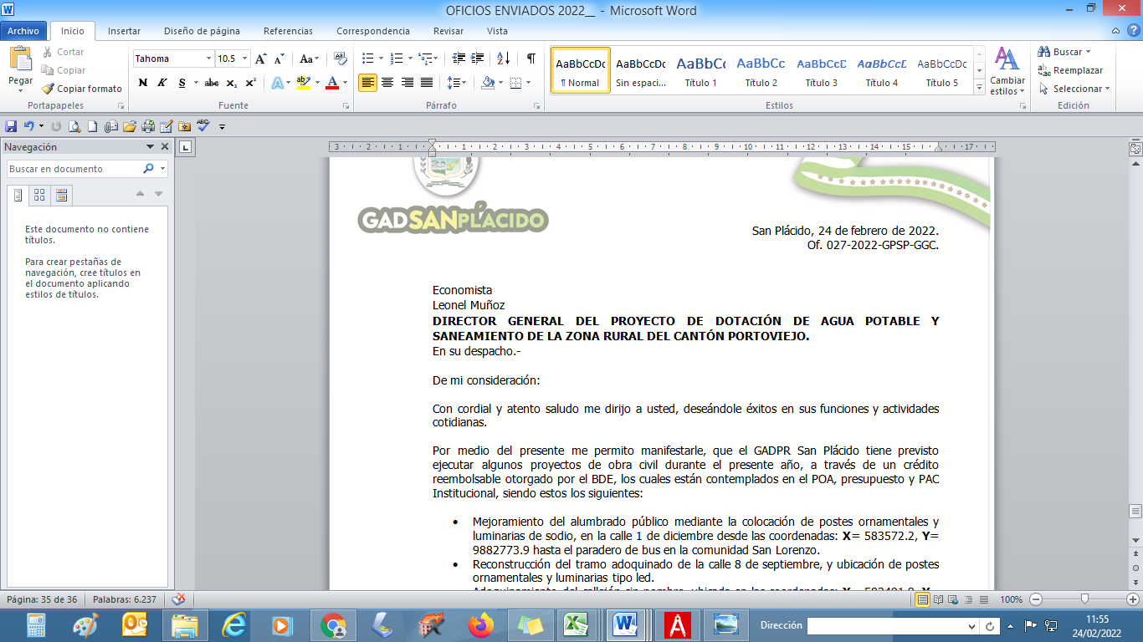Click the Copiar formato paintbrush
1143x642 pixels.
82,89
